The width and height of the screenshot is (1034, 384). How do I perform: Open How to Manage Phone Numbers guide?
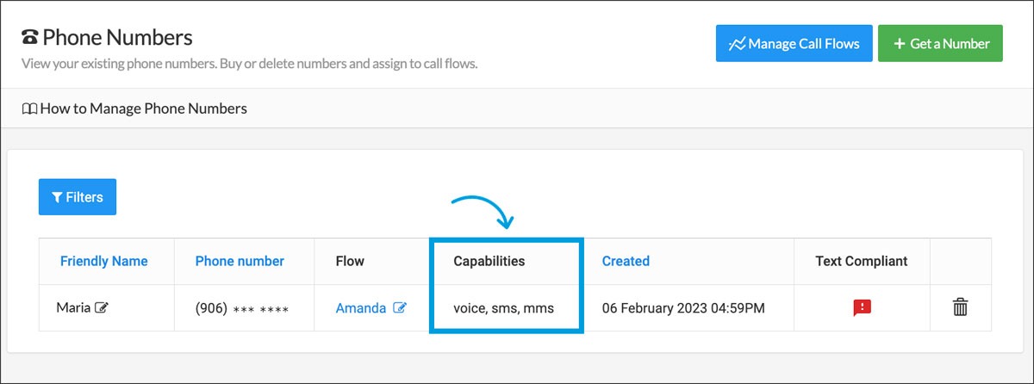(x=143, y=108)
